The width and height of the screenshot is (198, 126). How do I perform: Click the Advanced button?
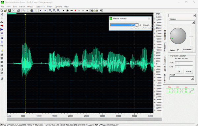(187, 49)
